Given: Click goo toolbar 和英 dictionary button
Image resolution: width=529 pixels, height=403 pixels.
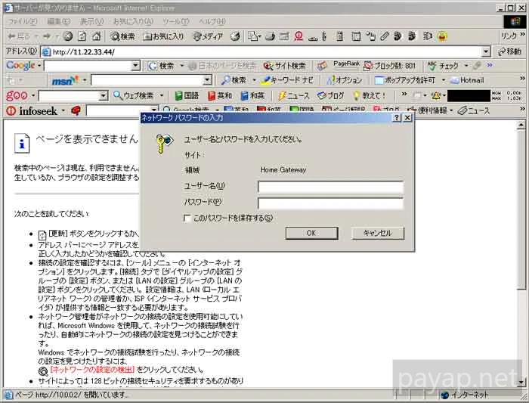Looking at the screenshot, I should click(x=252, y=96).
